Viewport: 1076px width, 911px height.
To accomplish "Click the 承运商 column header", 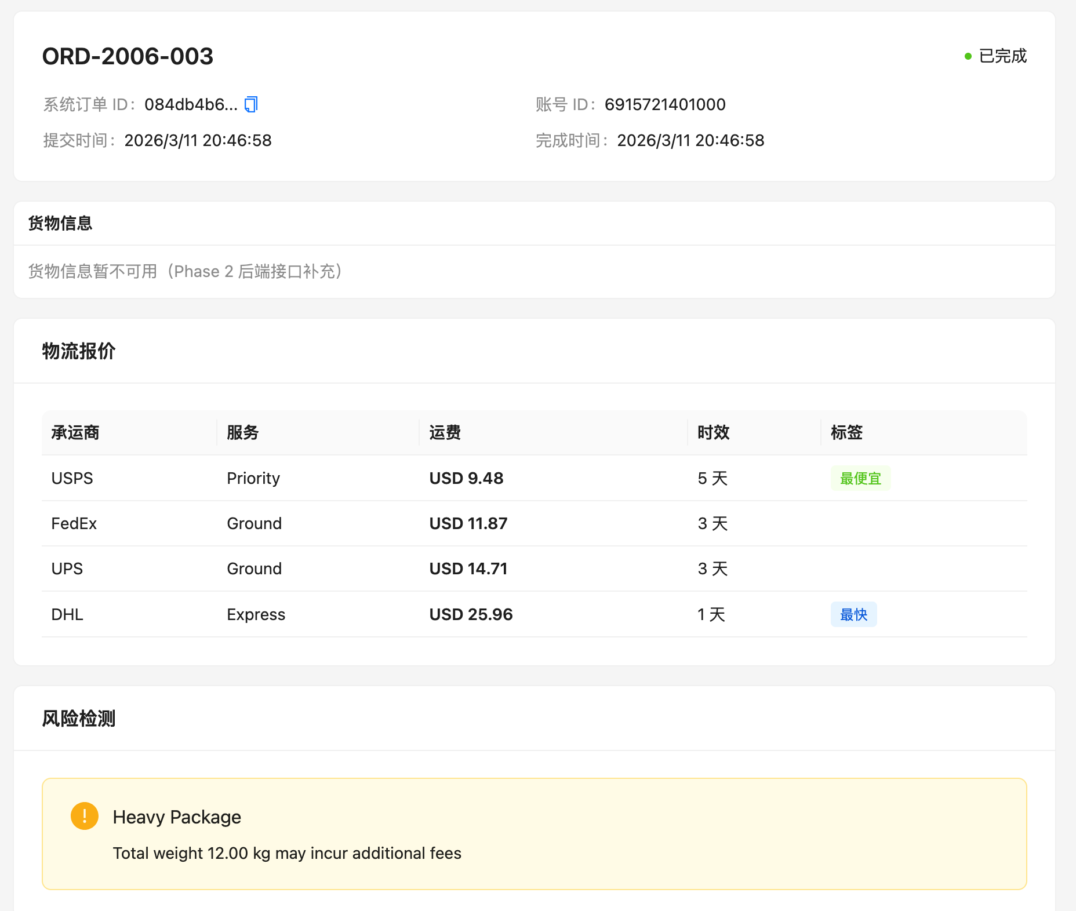I will click(75, 432).
